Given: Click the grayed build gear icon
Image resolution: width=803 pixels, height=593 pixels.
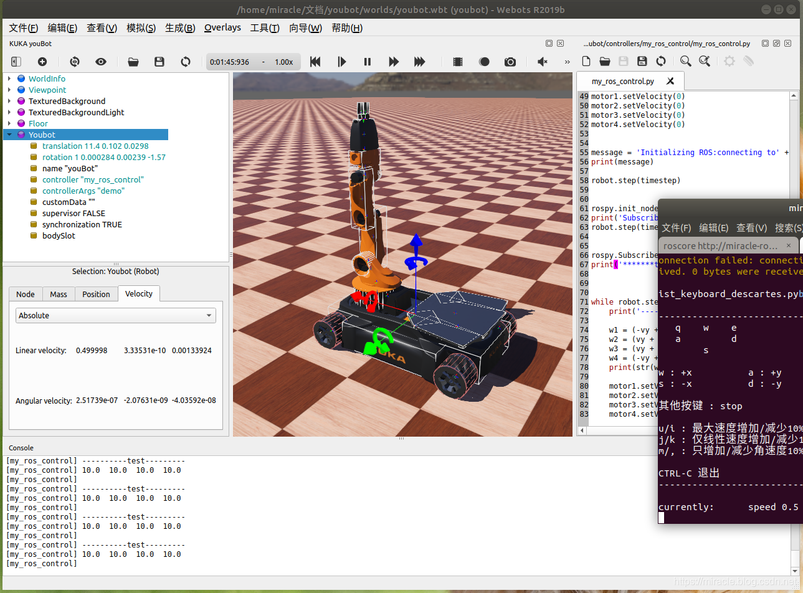Looking at the screenshot, I should (x=729, y=61).
